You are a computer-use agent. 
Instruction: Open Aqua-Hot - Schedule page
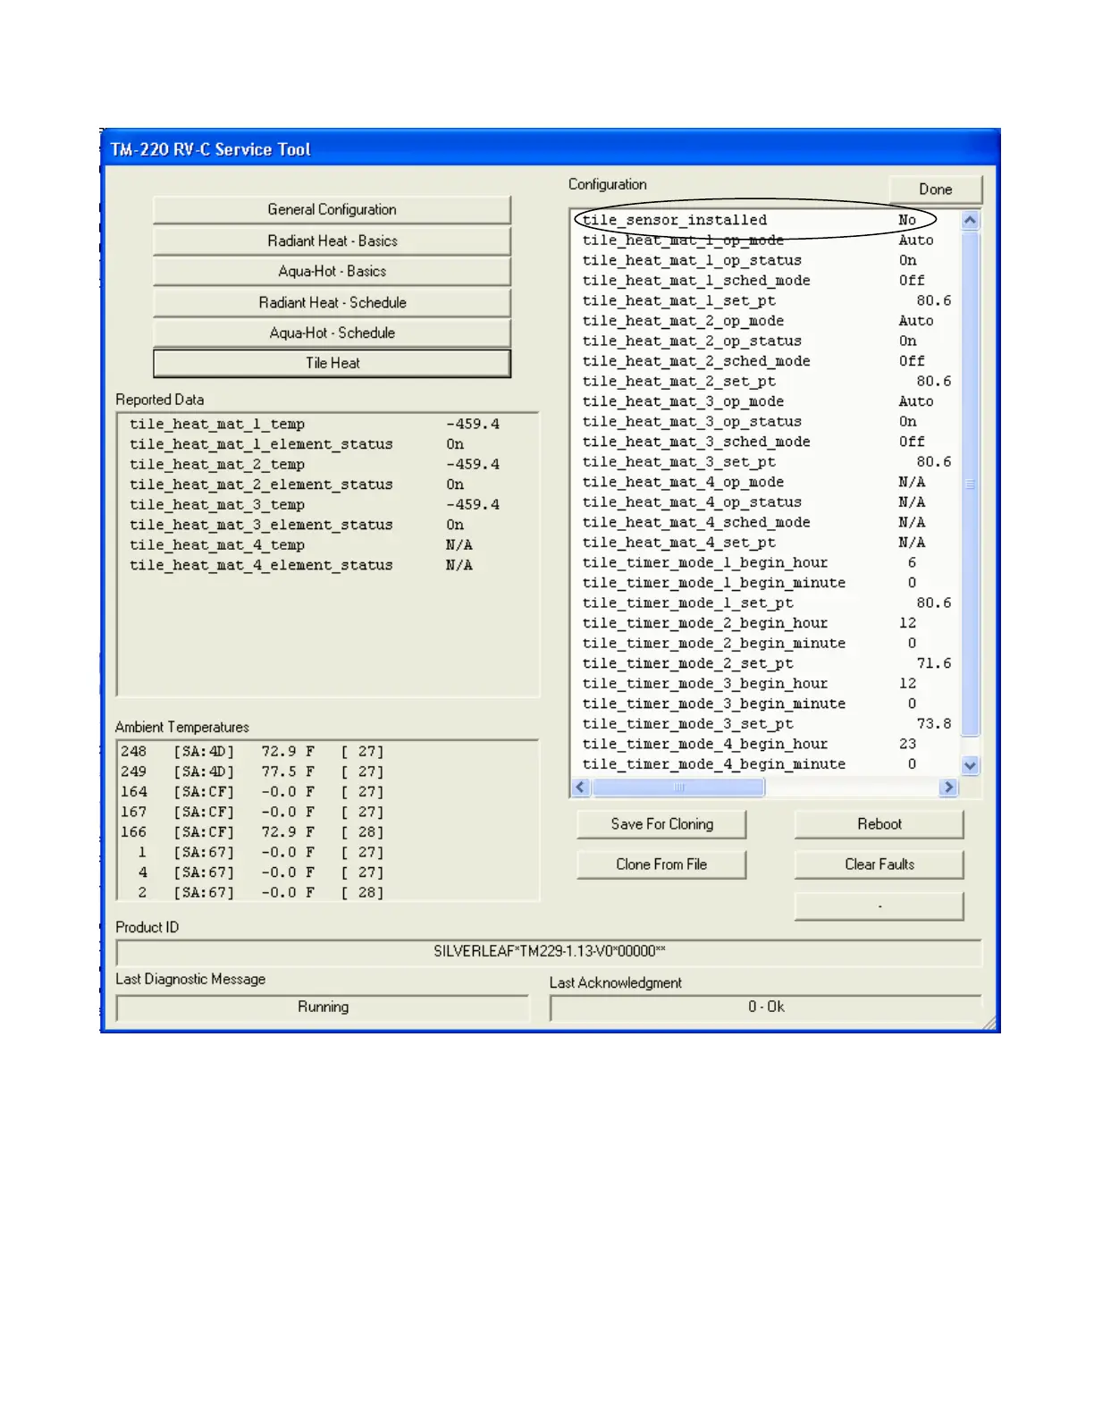332,333
